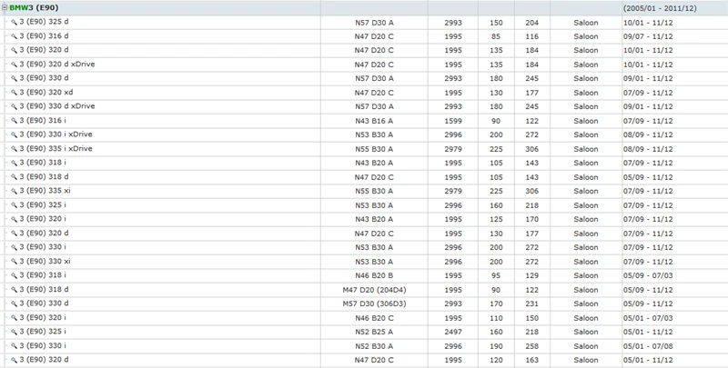Click magnifier beside 3 (E90) 330 xi

(x=14, y=262)
